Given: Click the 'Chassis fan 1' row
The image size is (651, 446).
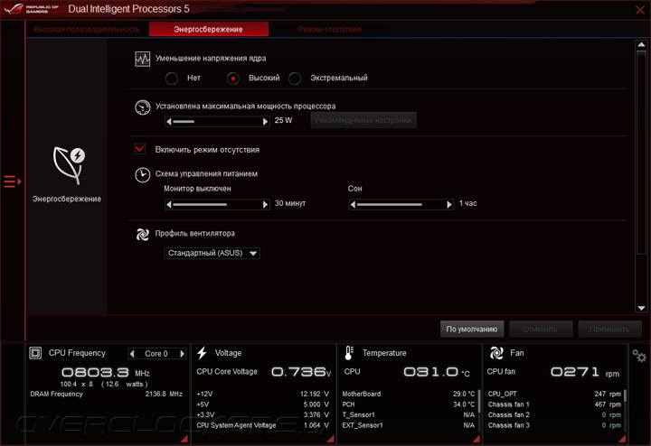Looking at the screenshot, I should [x=554, y=404].
